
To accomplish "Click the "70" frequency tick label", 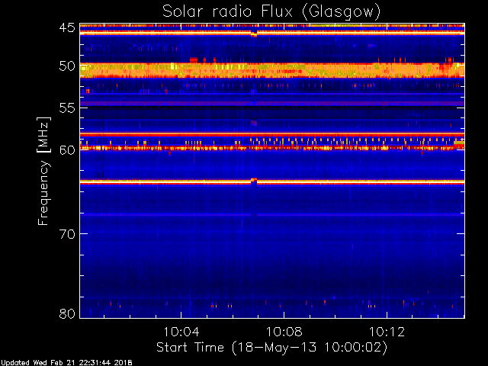I will click(x=67, y=233).
